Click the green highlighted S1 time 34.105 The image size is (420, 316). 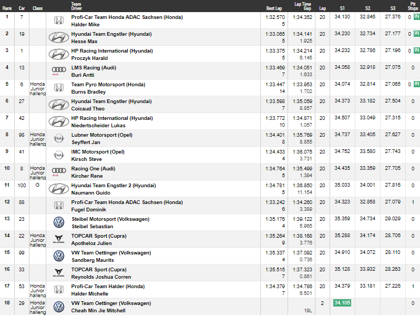point(342,303)
